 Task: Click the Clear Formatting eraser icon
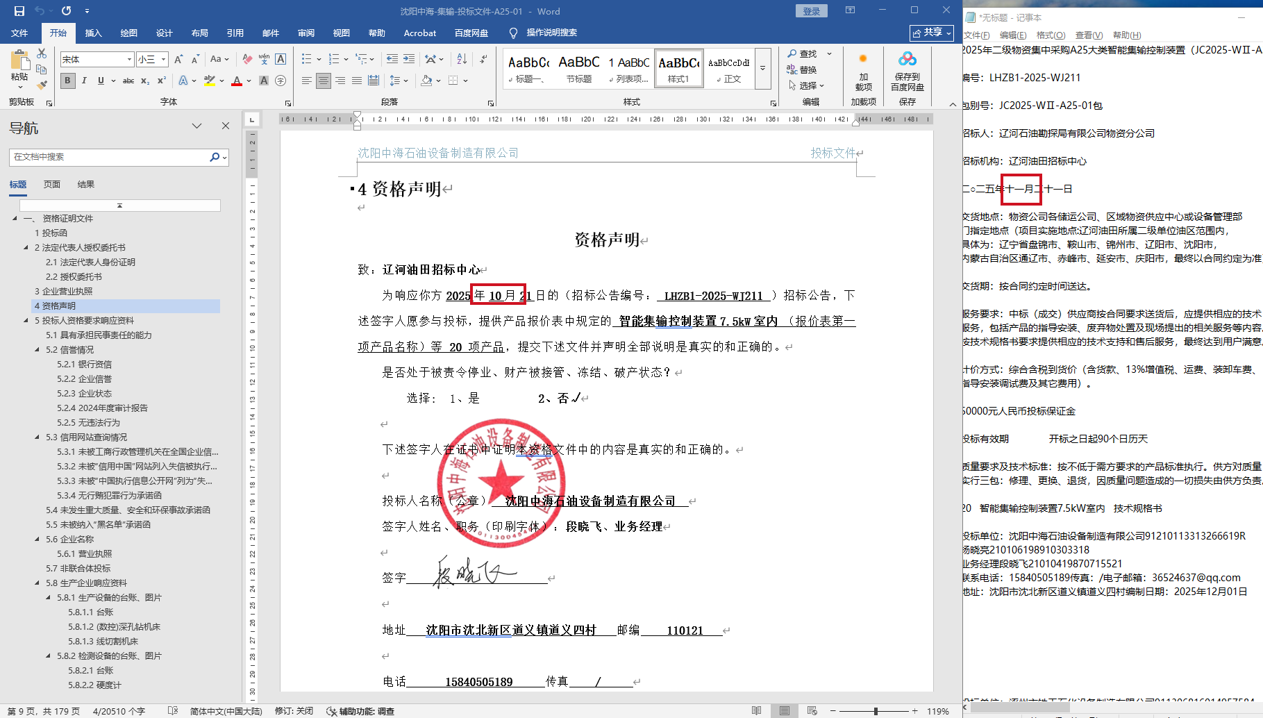247,60
